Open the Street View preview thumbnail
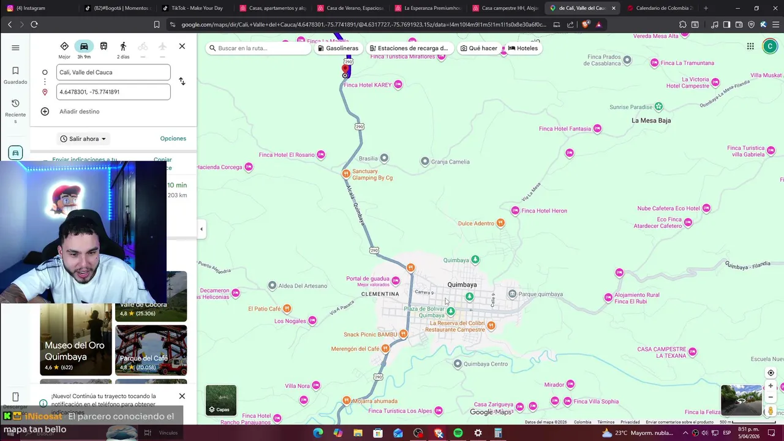The height and width of the screenshot is (441, 784). tap(741, 400)
